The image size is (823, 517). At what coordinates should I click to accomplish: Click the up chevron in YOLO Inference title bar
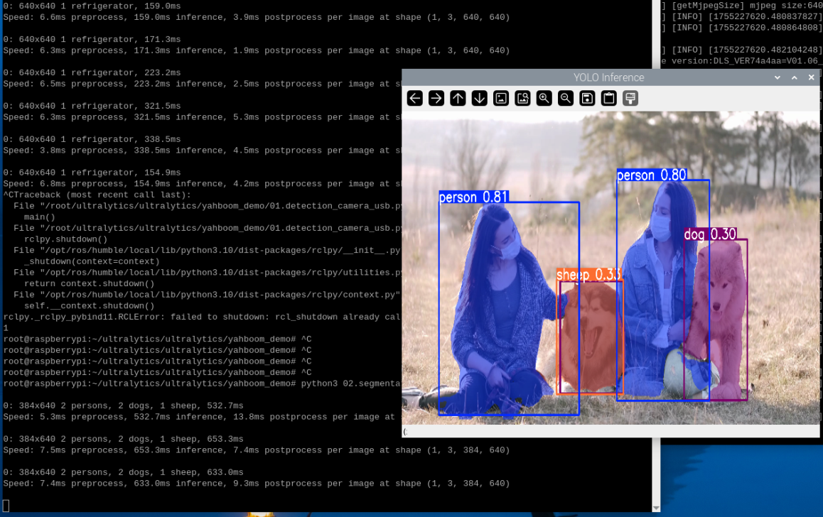795,77
